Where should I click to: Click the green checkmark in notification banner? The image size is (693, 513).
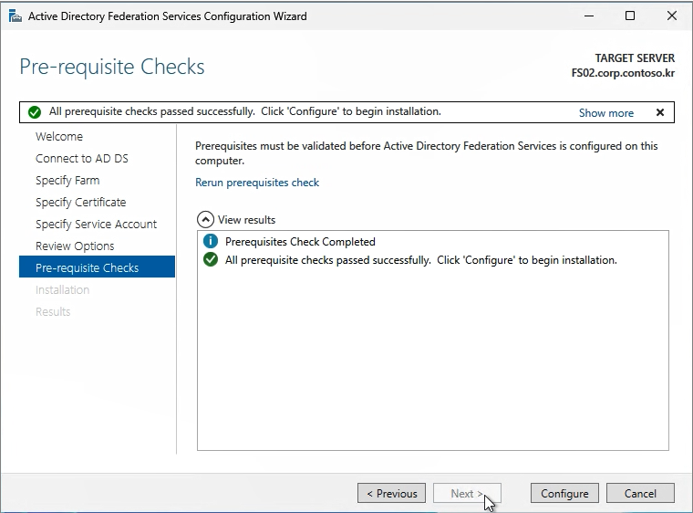coord(35,112)
